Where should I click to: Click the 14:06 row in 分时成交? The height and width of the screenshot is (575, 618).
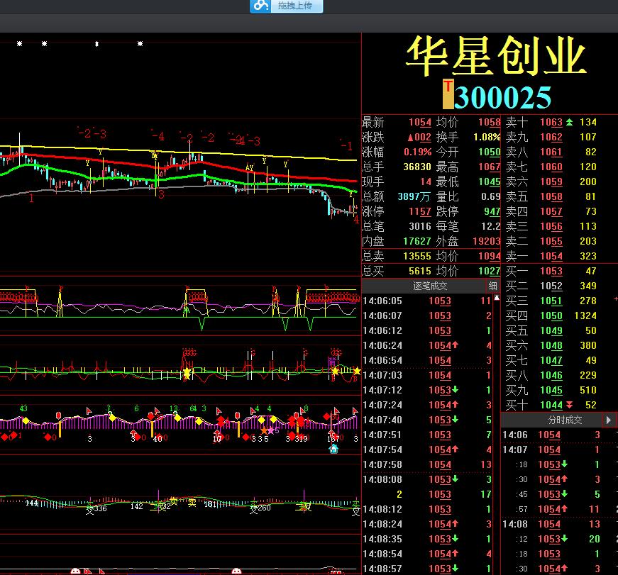click(x=552, y=435)
